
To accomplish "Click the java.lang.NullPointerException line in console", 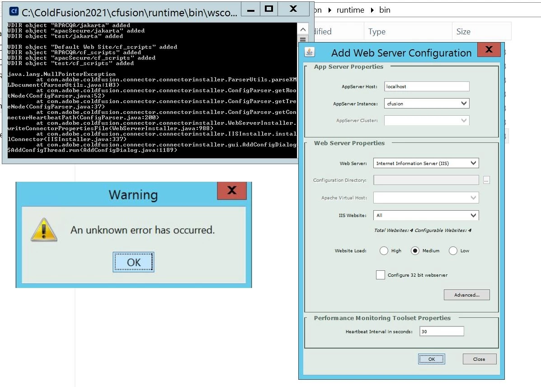I will point(61,74).
